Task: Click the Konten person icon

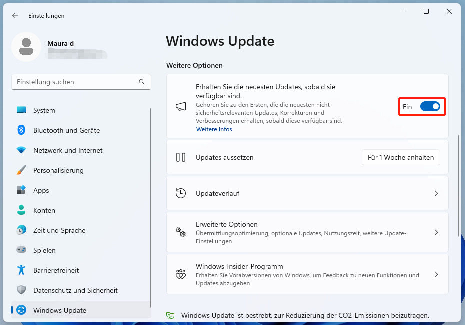Action: click(21, 210)
